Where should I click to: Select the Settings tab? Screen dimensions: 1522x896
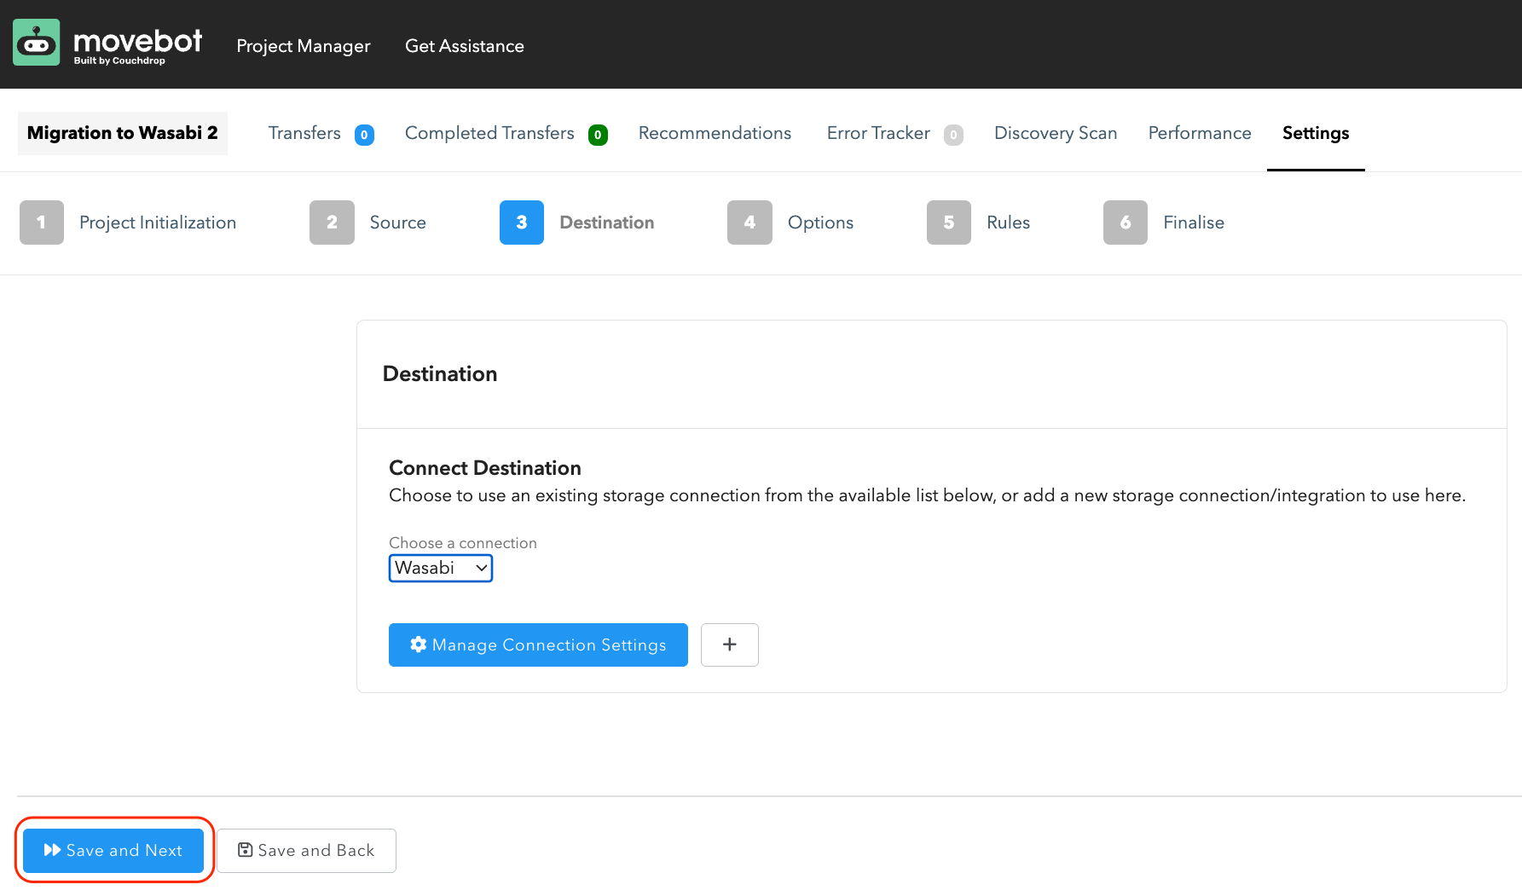pos(1316,133)
